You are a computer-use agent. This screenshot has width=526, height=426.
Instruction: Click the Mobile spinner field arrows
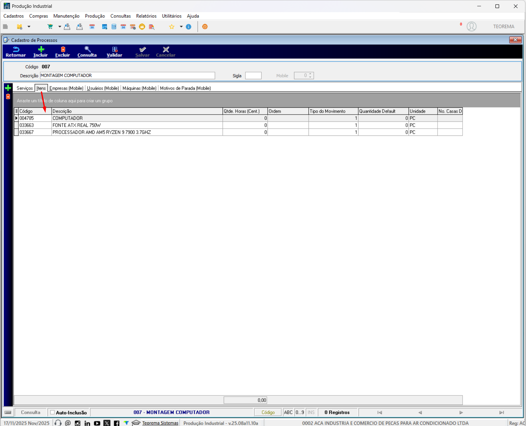point(310,76)
